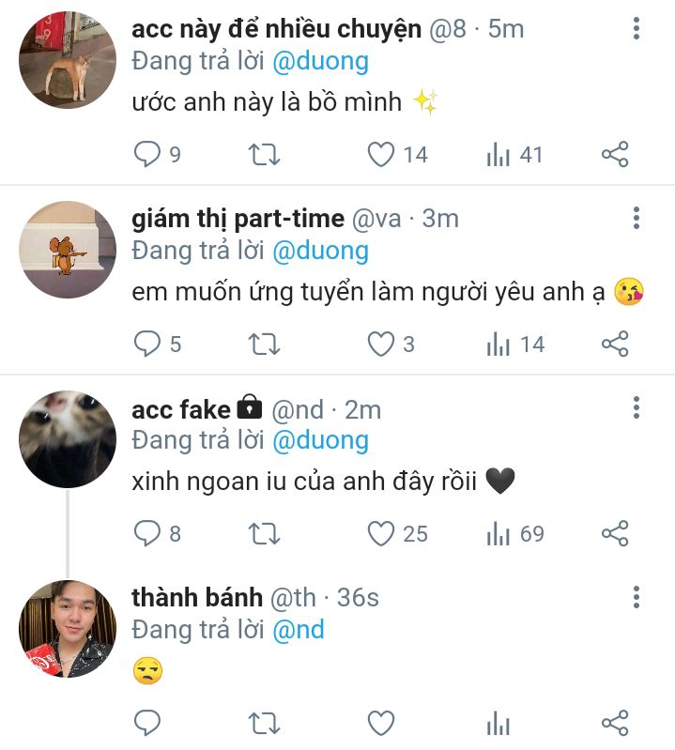Screen dimensions: 675x750
Task: Open the @duong link in the first tweet
Action: [x=320, y=62]
